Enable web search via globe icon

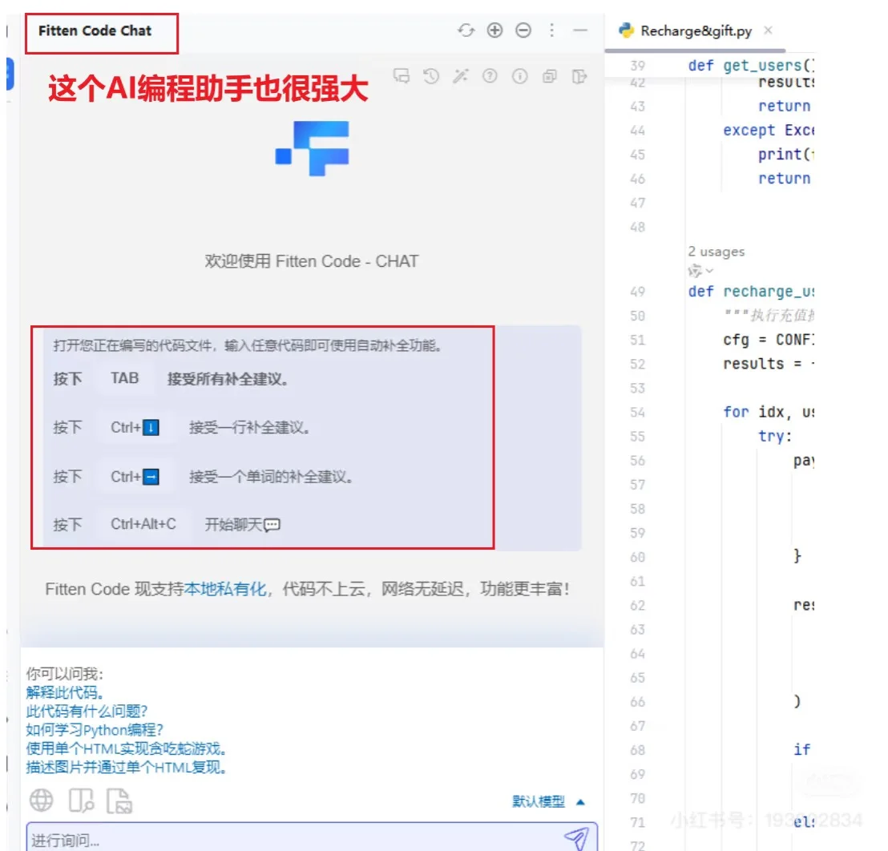42,800
